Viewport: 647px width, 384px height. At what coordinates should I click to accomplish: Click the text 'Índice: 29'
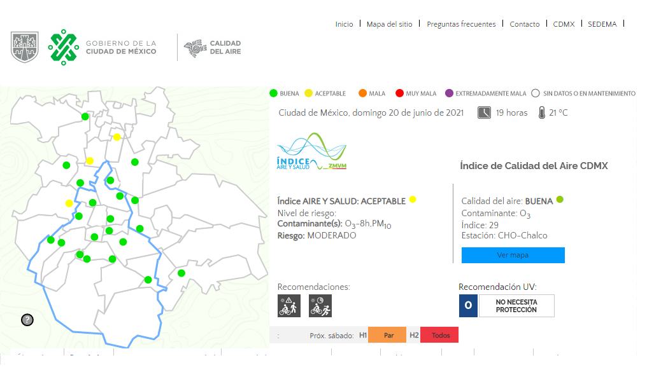480,225
